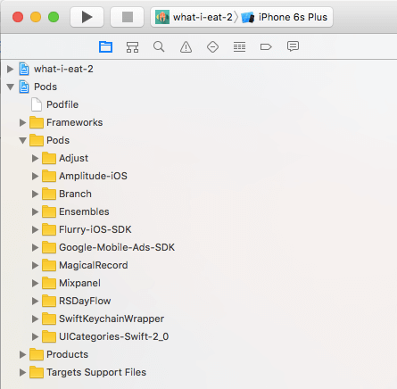The width and height of the screenshot is (397, 389).
Task: Expand the Google-Mobile-Ads-SDK folder
Action: tap(35, 247)
